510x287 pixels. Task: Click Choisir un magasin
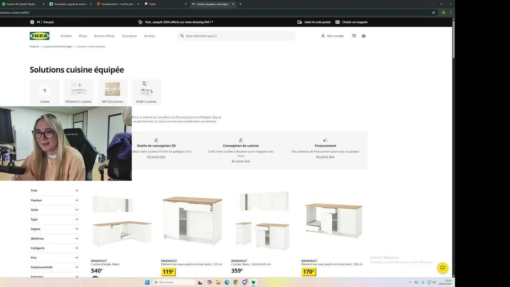point(355,22)
